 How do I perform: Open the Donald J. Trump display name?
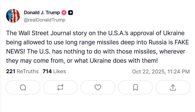click(x=42, y=13)
